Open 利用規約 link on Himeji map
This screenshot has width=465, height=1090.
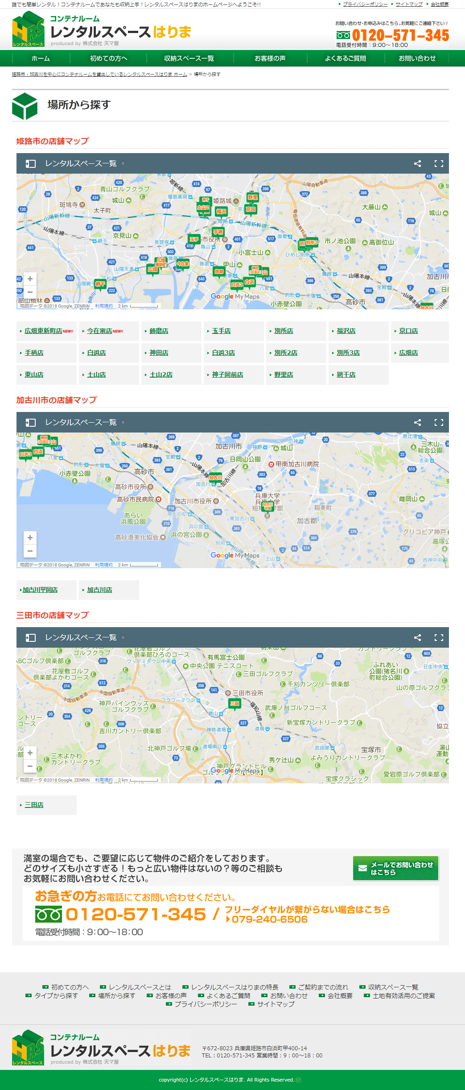[x=103, y=306]
